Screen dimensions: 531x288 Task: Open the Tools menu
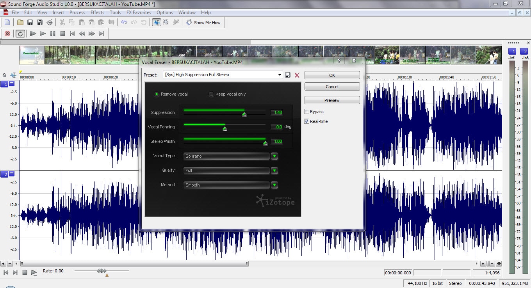[x=115, y=12]
